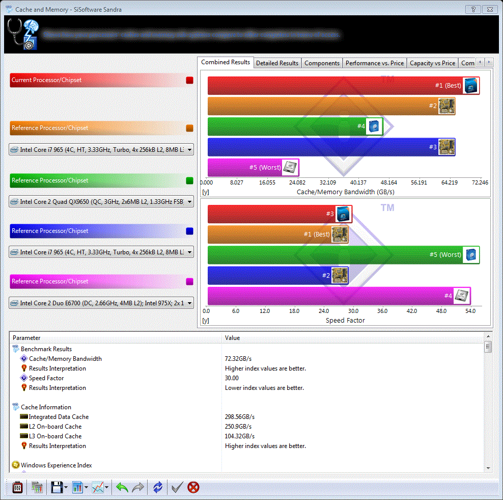The height and width of the screenshot is (500, 503).
Task: Open the orange reference Core i7 965 dropdown
Action: pyautogui.click(x=101, y=150)
